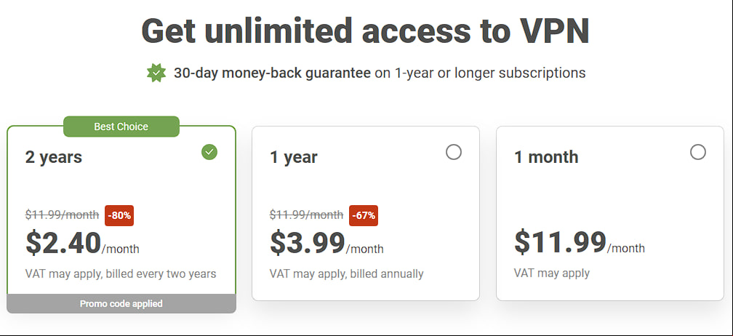
Task: Click the 30-day money-back guarantee text
Action: click(x=272, y=73)
